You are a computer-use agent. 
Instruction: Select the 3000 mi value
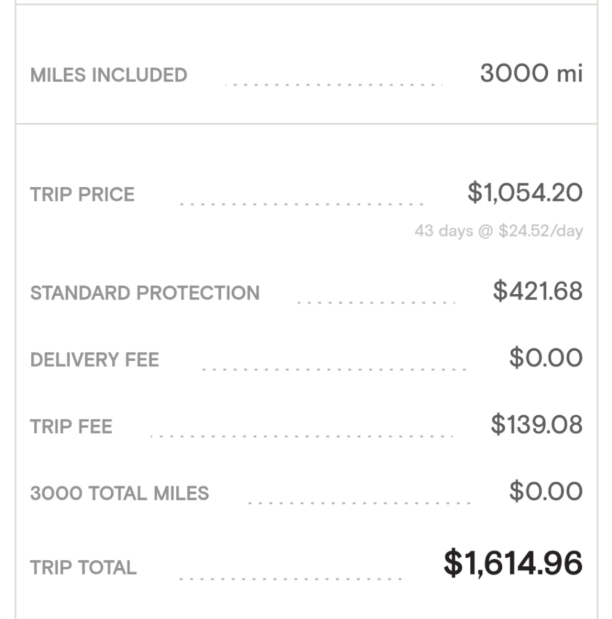(531, 74)
